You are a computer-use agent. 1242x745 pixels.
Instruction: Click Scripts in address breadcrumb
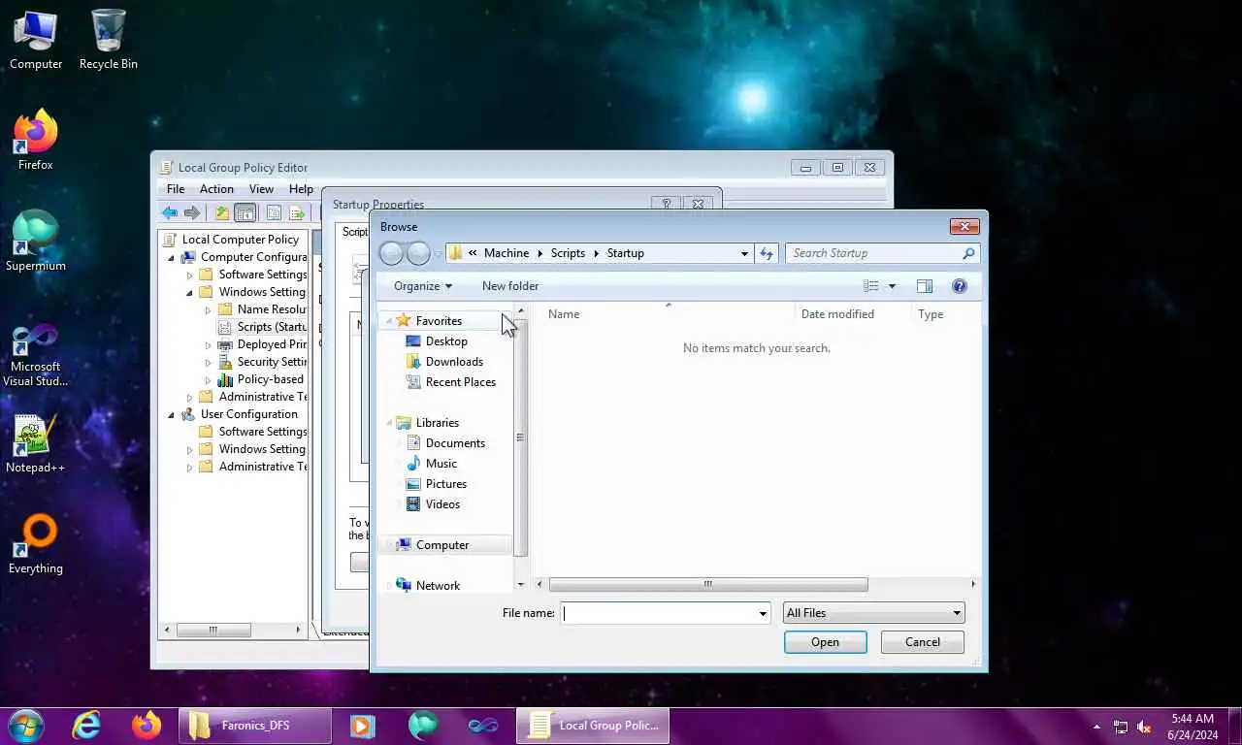click(568, 253)
